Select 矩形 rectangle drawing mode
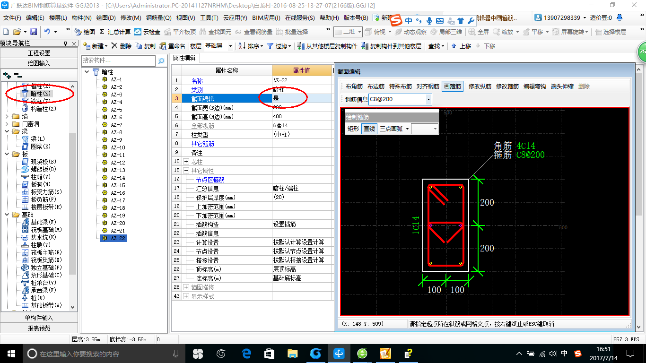The image size is (646, 363). (353, 129)
